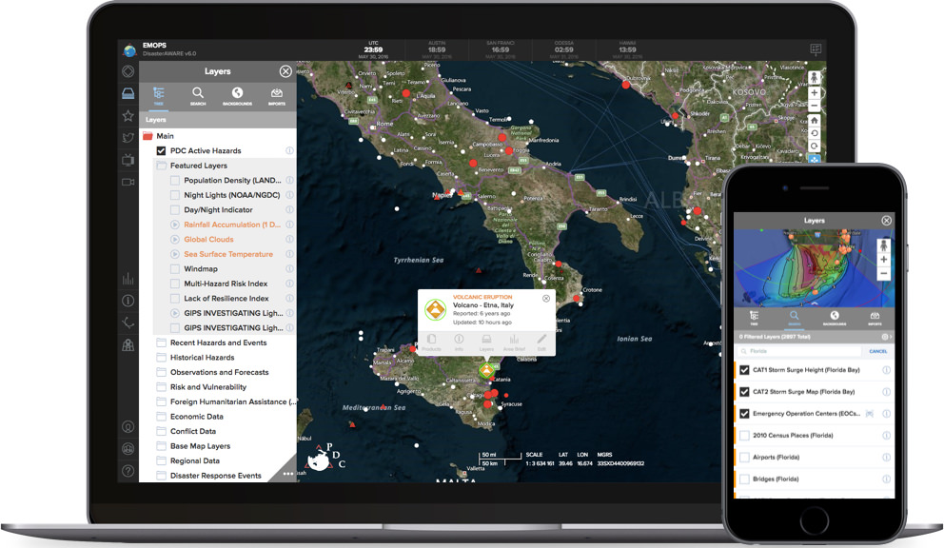Open the help question mark icon

(x=128, y=471)
